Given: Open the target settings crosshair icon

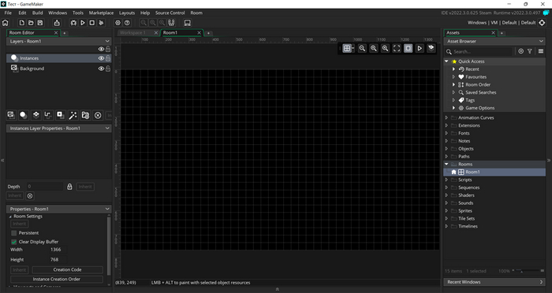Looking at the screenshot, I should (x=542, y=23).
